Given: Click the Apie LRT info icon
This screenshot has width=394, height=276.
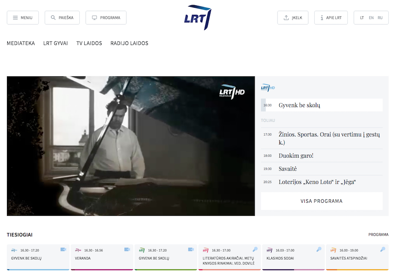Looking at the screenshot, I should point(322,18).
